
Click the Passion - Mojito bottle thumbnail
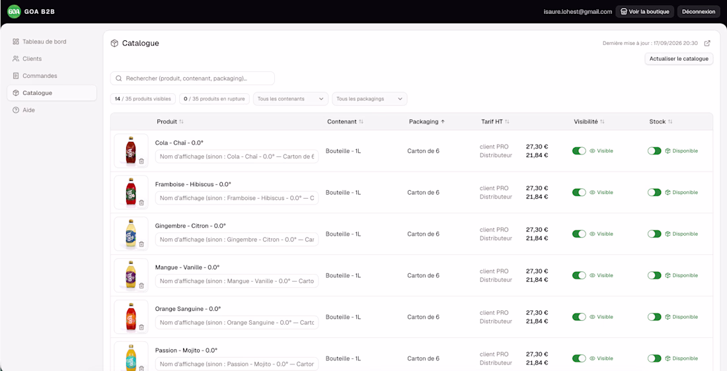point(131,357)
